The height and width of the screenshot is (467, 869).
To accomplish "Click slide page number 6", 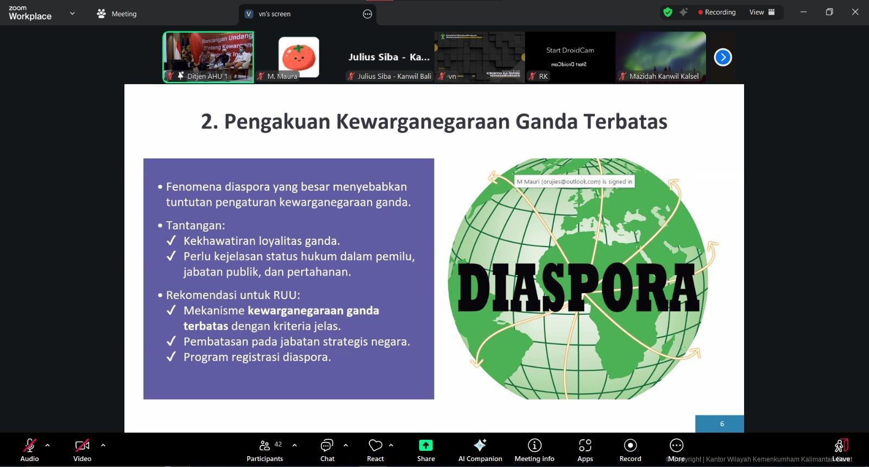I will (x=722, y=424).
